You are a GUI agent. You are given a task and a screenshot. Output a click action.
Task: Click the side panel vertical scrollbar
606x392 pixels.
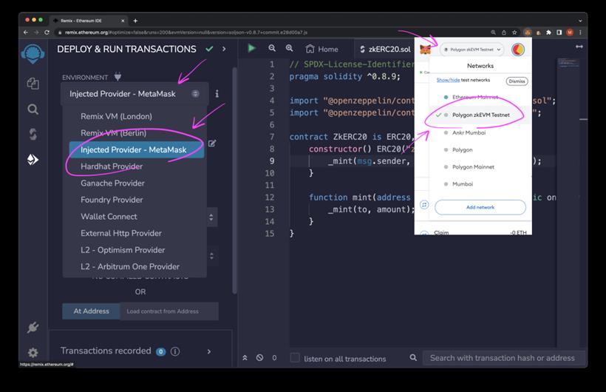tap(234, 180)
